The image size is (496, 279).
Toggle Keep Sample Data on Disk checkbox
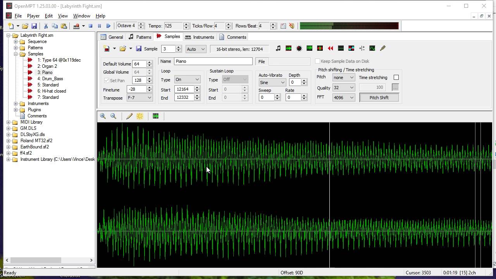coord(318,61)
